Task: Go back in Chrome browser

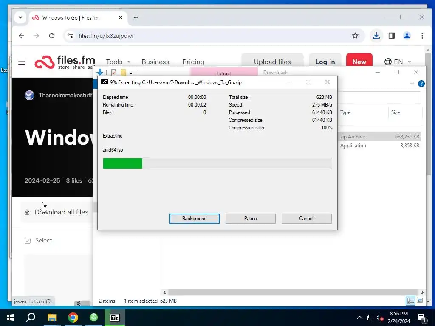Action: (21, 36)
